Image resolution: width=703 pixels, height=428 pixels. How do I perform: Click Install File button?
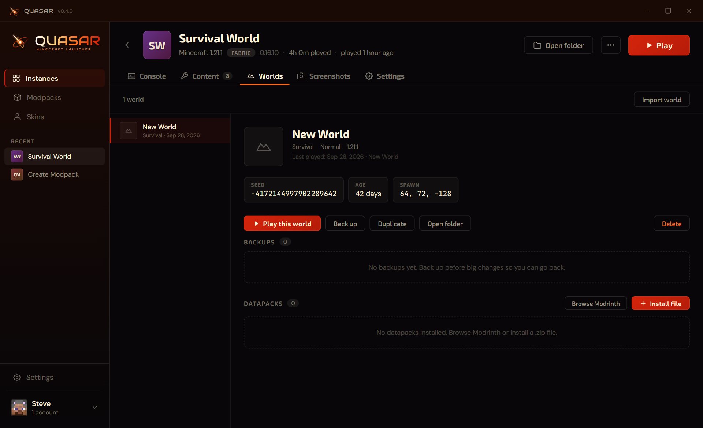click(661, 303)
